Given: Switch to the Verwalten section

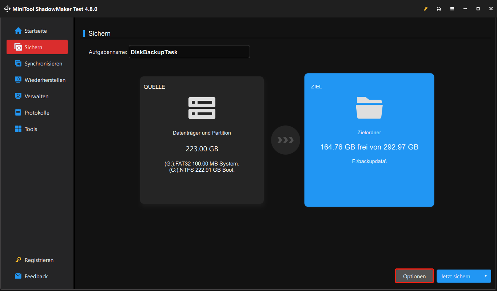Looking at the screenshot, I should point(18,96).
